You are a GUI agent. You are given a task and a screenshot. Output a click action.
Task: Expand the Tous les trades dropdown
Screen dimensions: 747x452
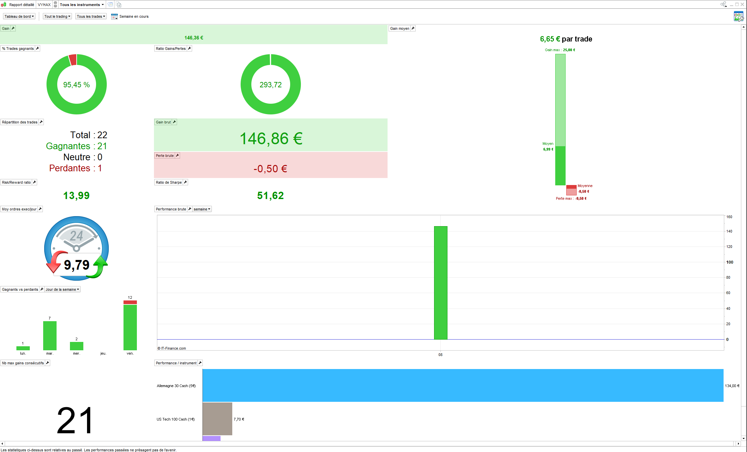[91, 16]
